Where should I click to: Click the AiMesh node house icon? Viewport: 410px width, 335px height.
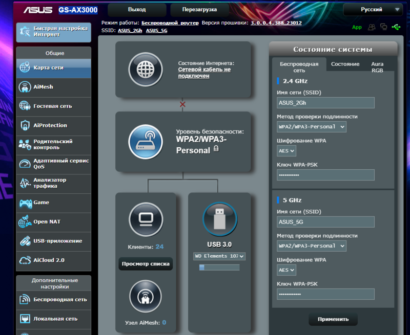point(146,296)
